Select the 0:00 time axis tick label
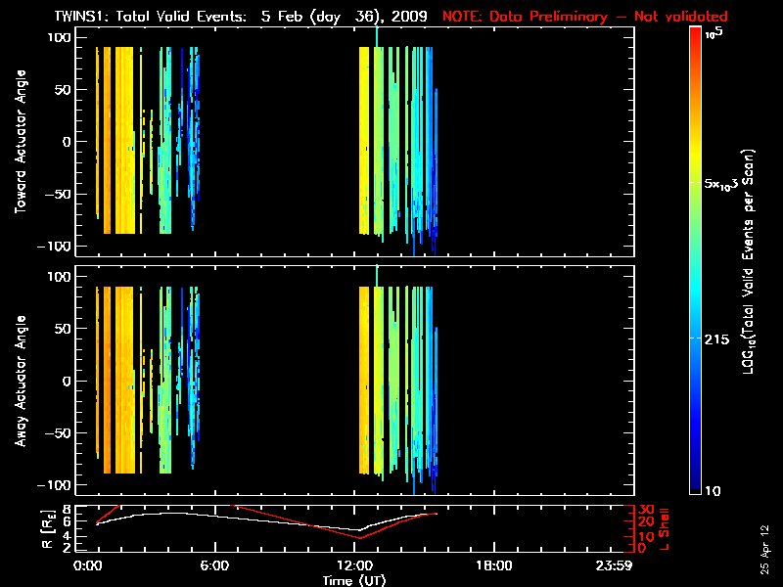The width and height of the screenshot is (783, 587). 88,565
